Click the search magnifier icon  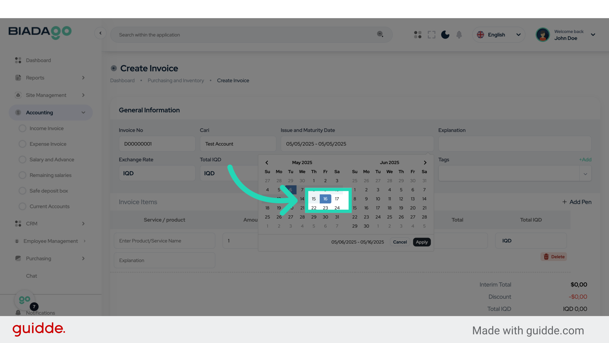[x=380, y=34]
